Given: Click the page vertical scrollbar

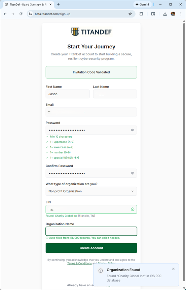Looking at the screenshot, I should [x=184, y=152].
